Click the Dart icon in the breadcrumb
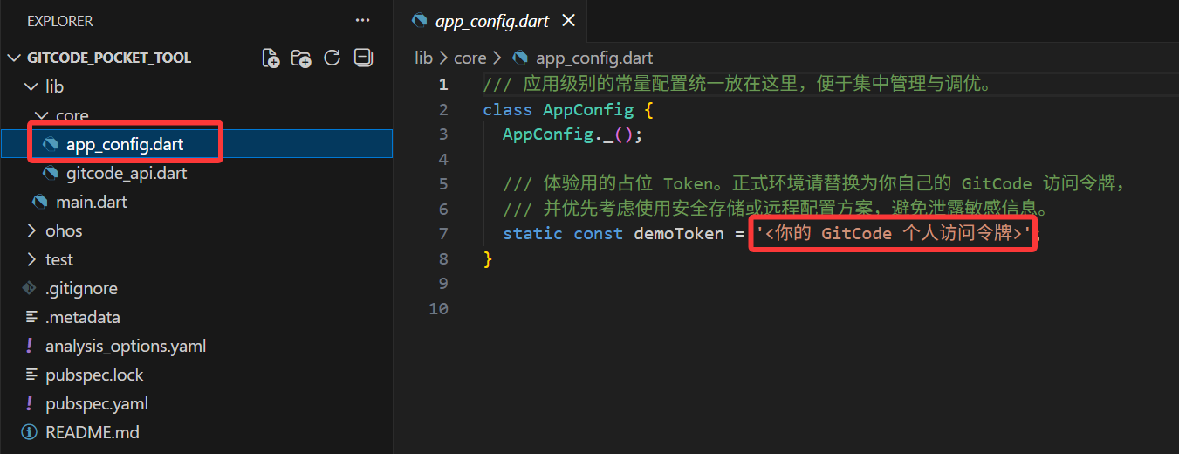Screen dimensions: 1179x454 [x=520, y=58]
